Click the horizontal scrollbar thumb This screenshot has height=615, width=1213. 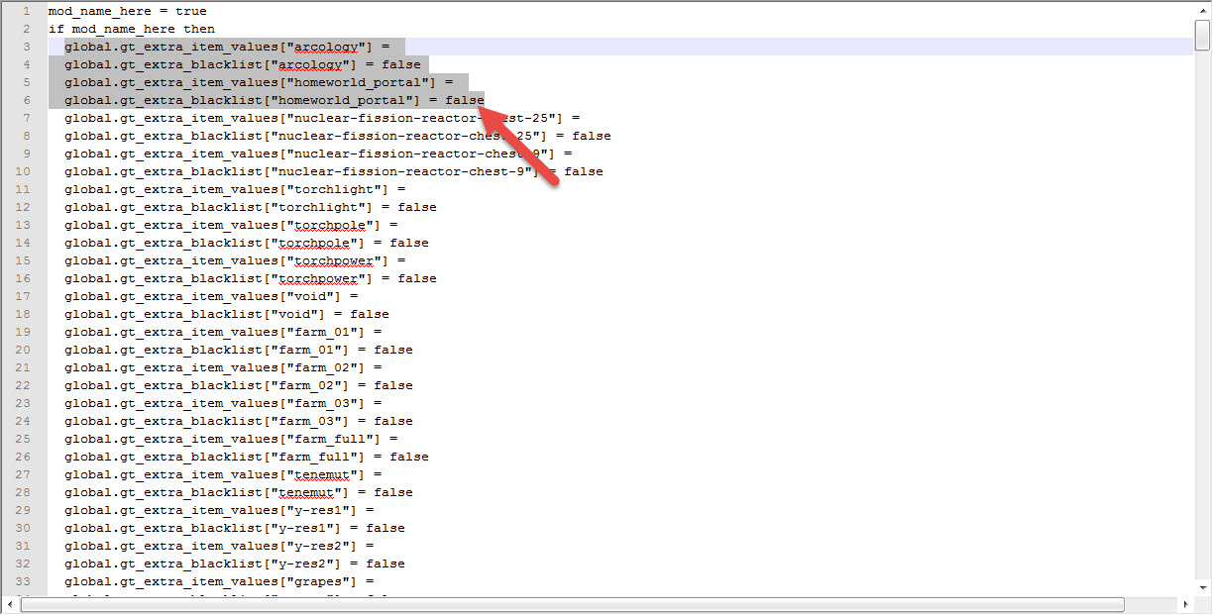572,604
